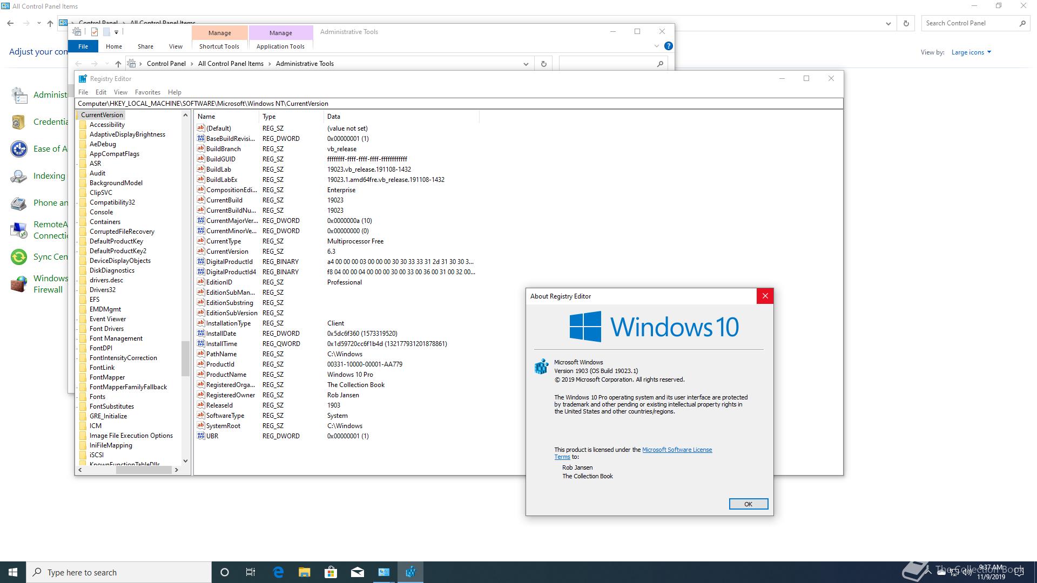Open Home tab in Administrative Tools ribbon
Image resolution: width=1037 pixels, height=583 pixels.
click(x=114, y=46)
